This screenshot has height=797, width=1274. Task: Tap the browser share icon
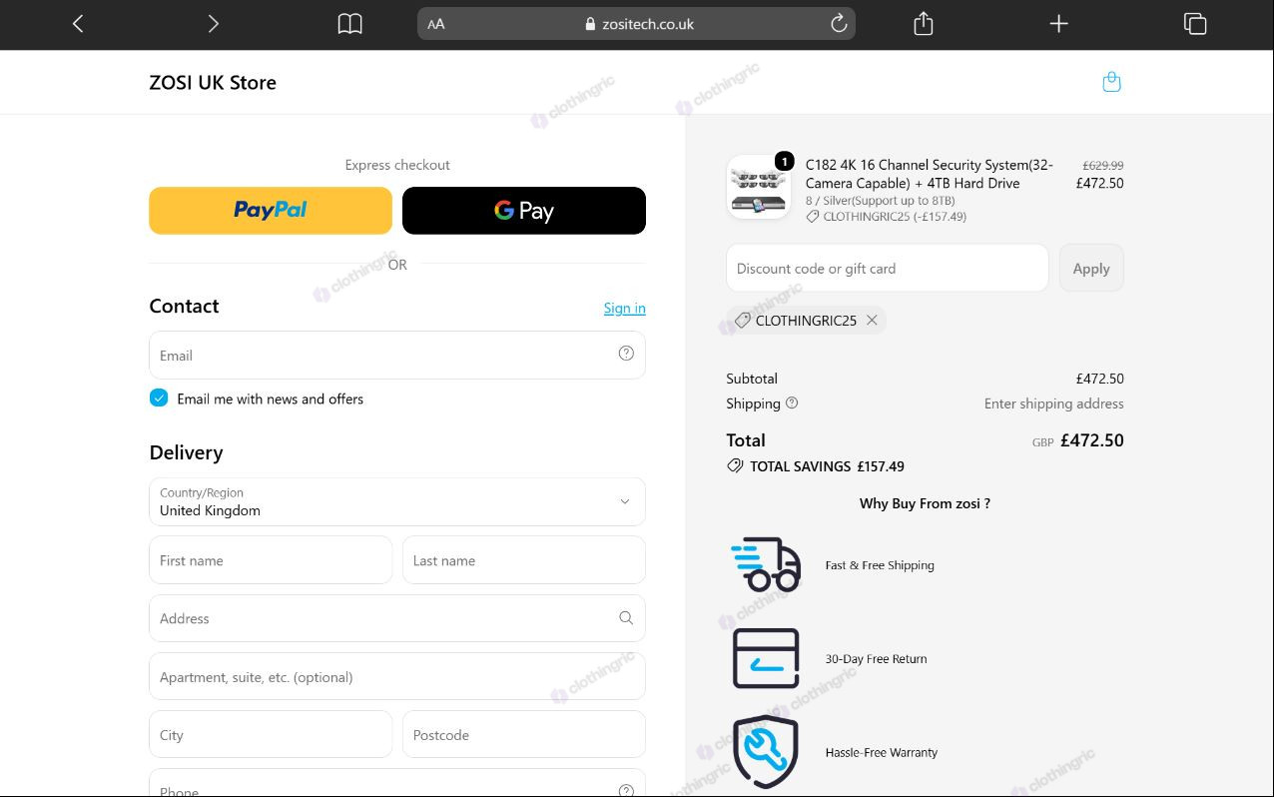point(924,24)
